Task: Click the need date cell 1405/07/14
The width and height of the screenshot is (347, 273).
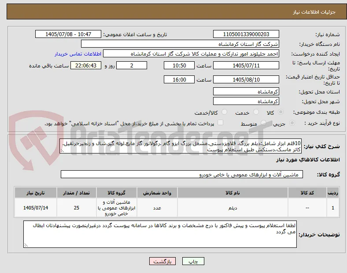Action: 36,208
